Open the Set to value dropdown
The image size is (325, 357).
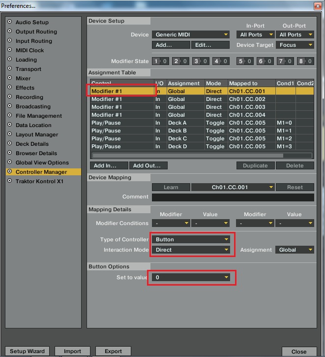tap(191, 277)
